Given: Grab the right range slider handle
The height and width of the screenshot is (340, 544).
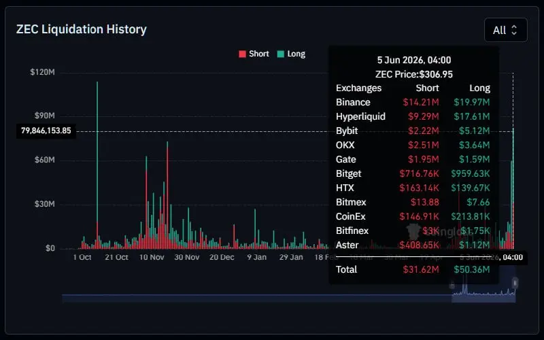Looking at the screenshot, I should tap(515, 283).
